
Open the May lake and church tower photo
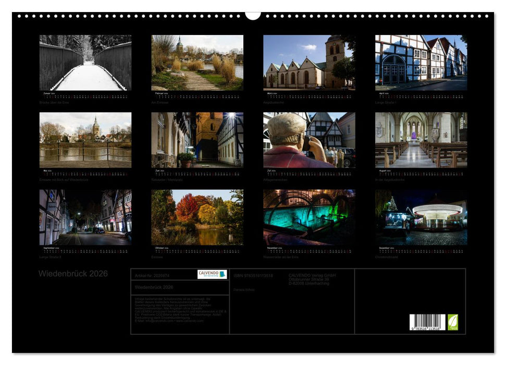point(85,140)
